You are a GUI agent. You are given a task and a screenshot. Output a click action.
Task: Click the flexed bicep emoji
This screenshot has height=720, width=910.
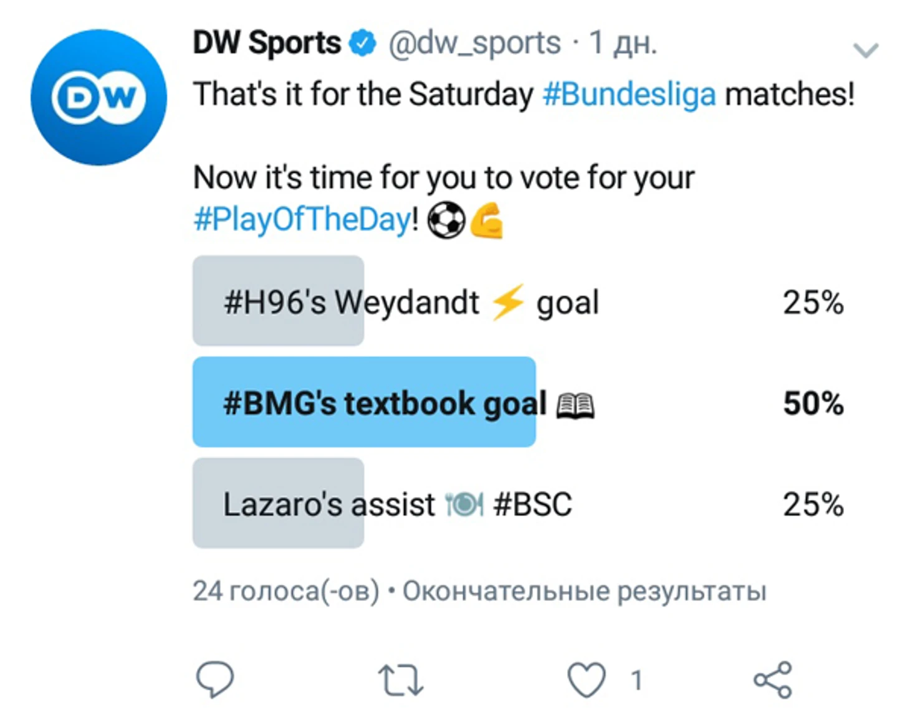(486, 220)
